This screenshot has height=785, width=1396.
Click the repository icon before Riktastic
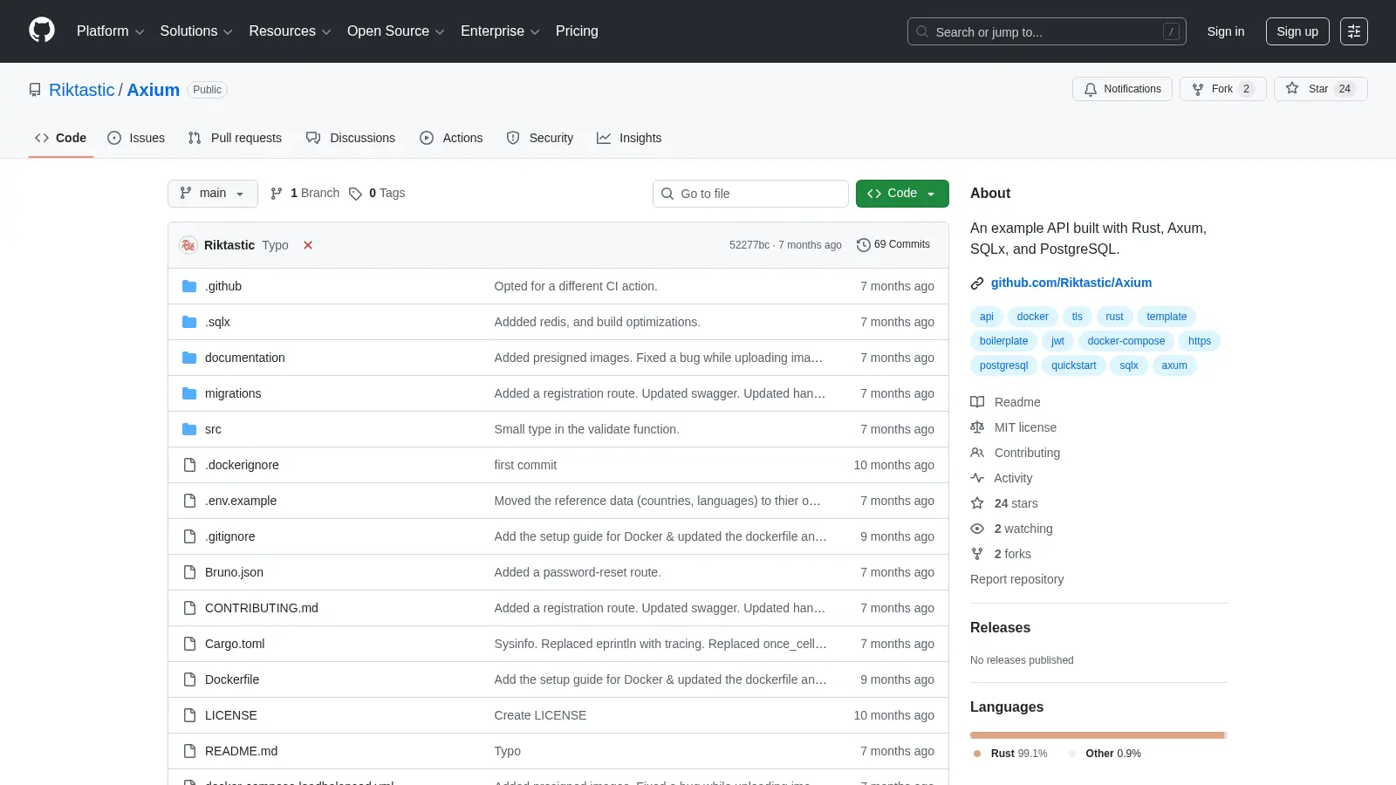(35, 90)
